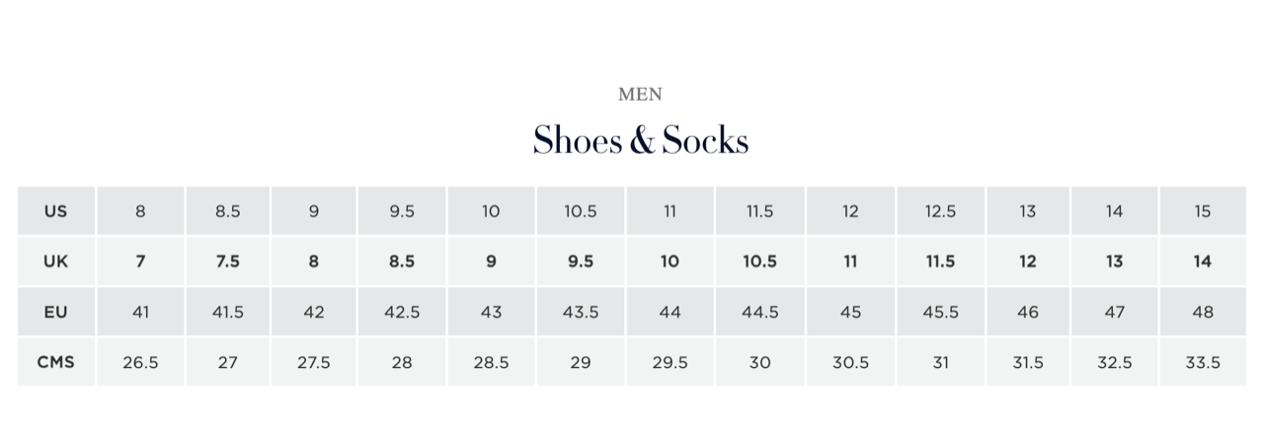The image size is (1264, 439).
Task: Click the 26.5 CMS cell
Action: pyautogui.click(x=140, y=362)
